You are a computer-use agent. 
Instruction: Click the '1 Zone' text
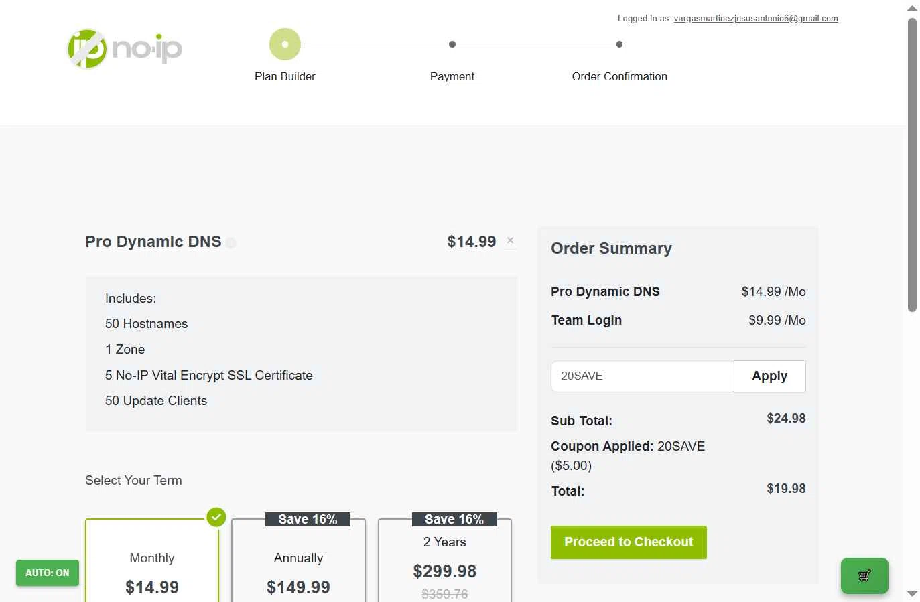(x=125, y=349)
